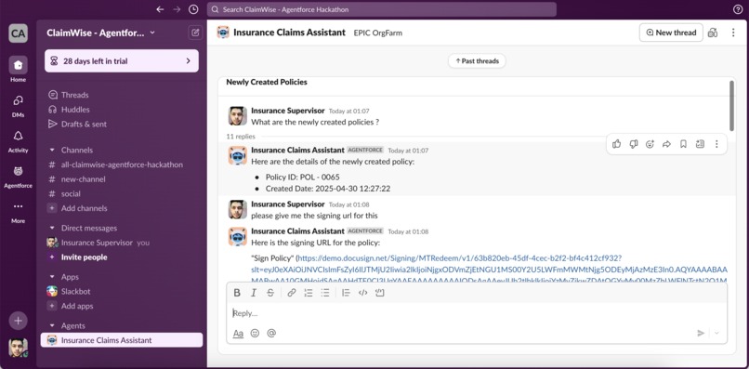This screenshot has height=369, width=749.
Task: Open the Home sidebar tab
Action: tap(19, 69)
